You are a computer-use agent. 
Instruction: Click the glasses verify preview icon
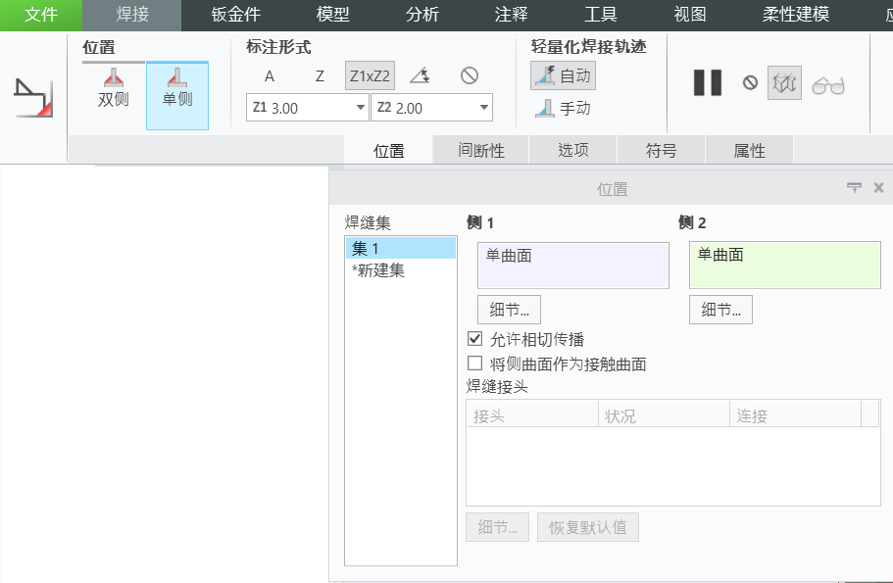pyautogui.click(x=828, y=84)
